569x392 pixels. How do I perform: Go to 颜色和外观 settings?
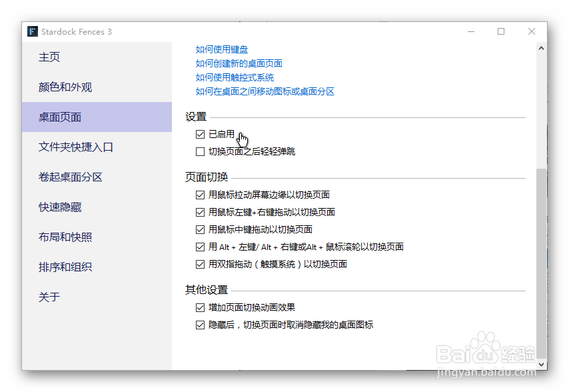[97, 87]
